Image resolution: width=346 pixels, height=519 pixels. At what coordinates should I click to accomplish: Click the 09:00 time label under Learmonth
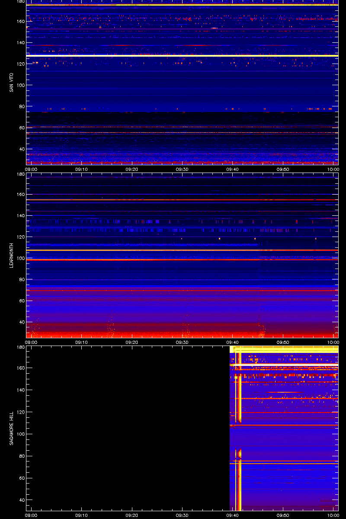[x=31, y=343]
